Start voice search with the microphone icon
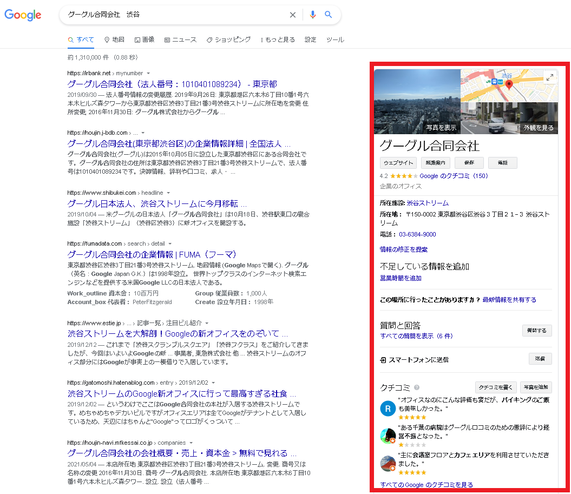 point(312,15)
